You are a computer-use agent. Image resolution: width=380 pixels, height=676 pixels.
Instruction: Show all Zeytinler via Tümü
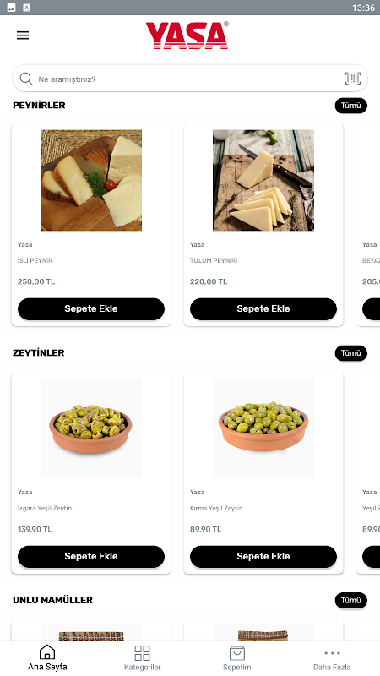click(351, 353)
